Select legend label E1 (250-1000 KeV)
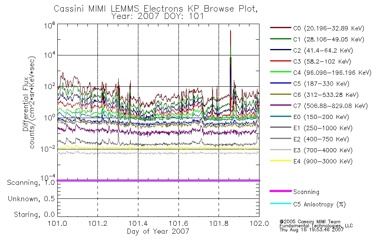The height and width of the screenshot is (241, 381). (x=323, y=128)
